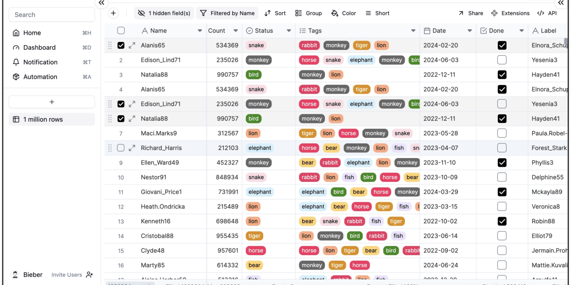This screenshot has width=571, height=285.
Task: Check the Done box for Yesenia3 row
Action: [x=502, y=60]
